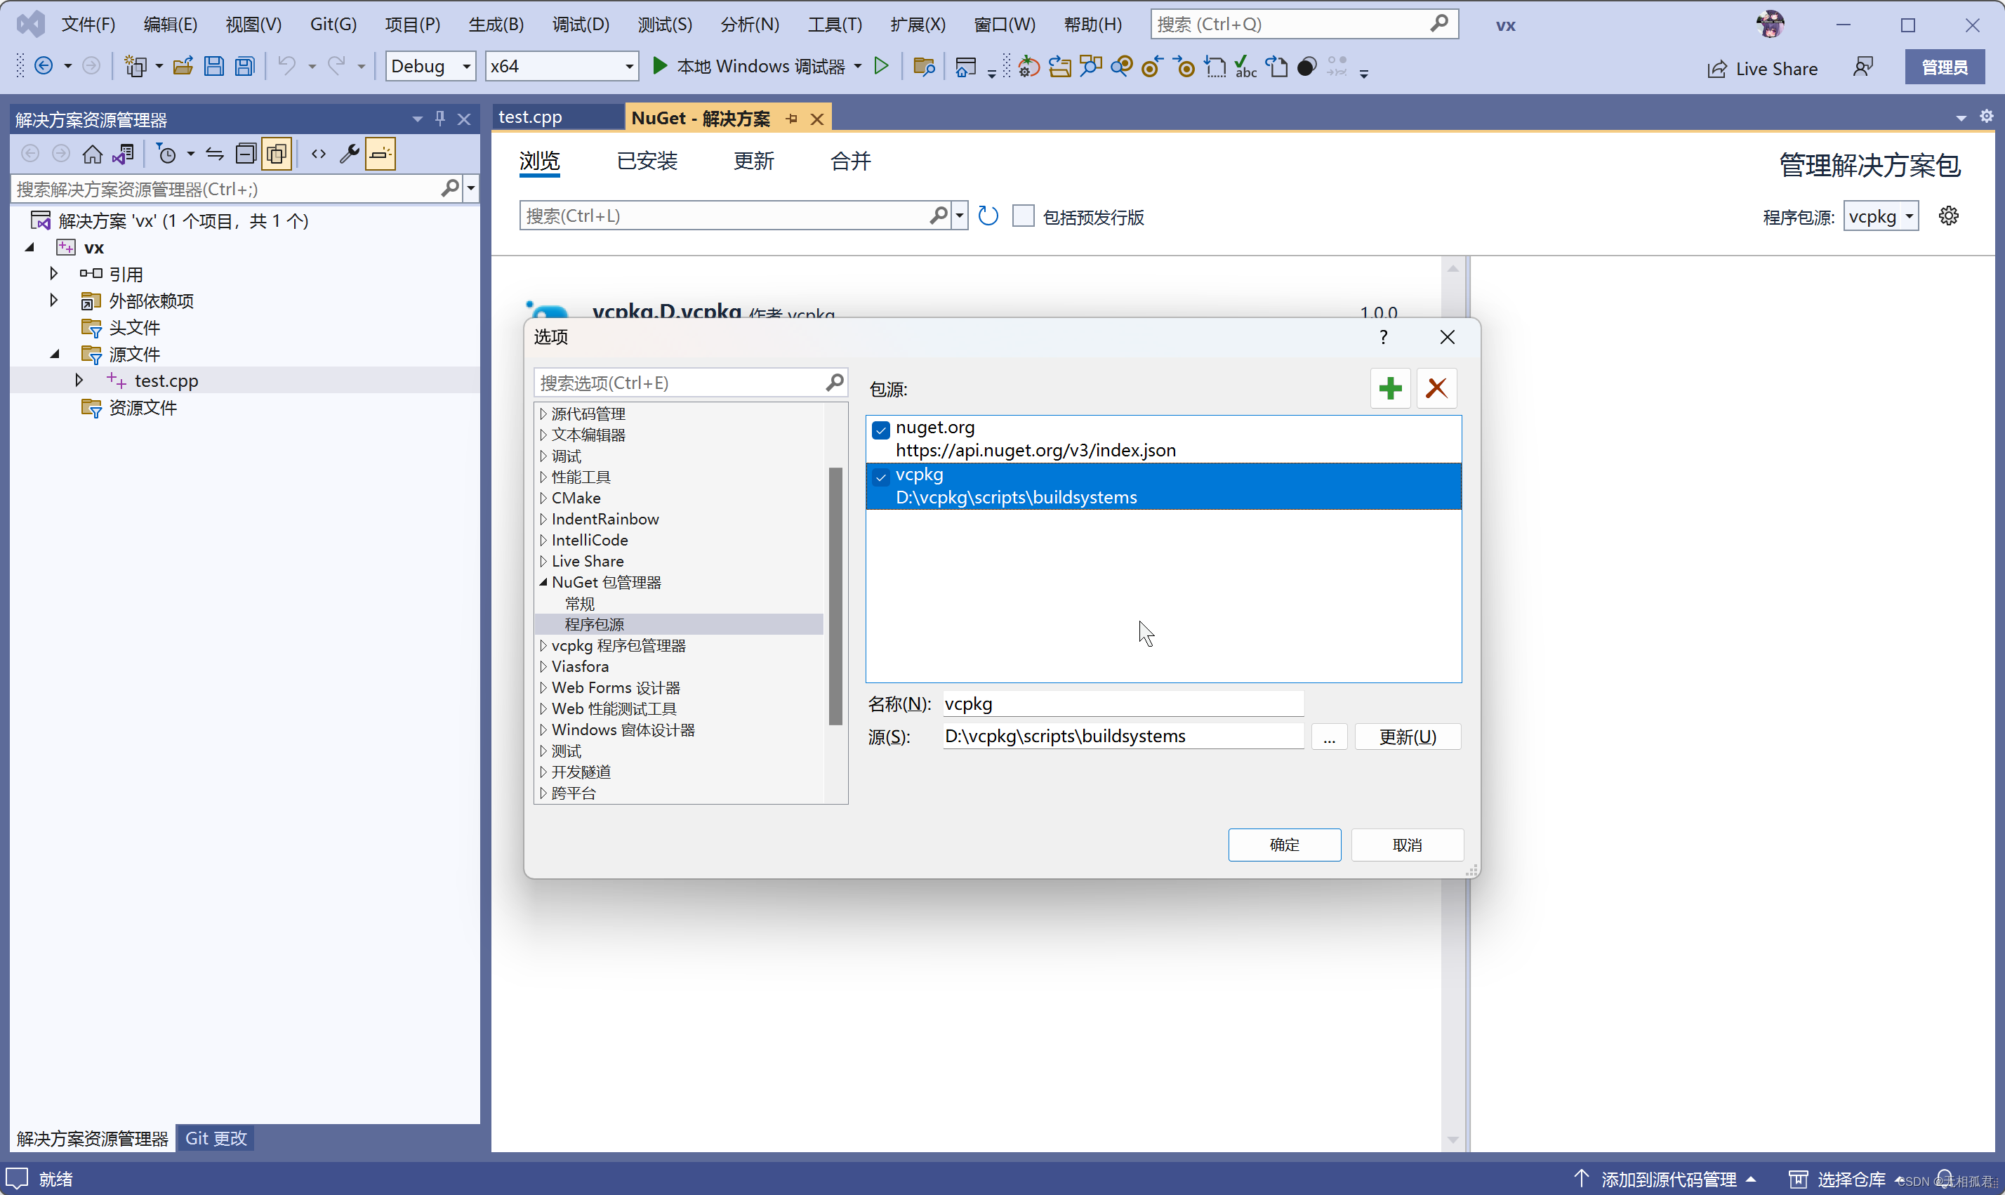Enable the include prerelease checkbox
Screen dimensions: 2005x1195
click(1023, 217)
